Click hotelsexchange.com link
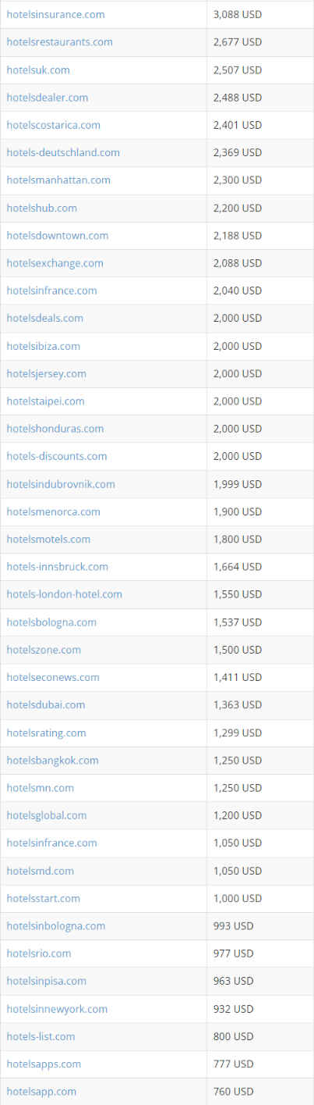Image resolution: width=314 pixels, height=1105 pixels. click(55, 263)
